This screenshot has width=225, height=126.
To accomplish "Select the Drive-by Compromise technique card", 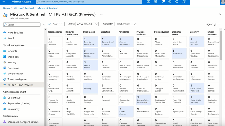I will click(x=90, y=42).
